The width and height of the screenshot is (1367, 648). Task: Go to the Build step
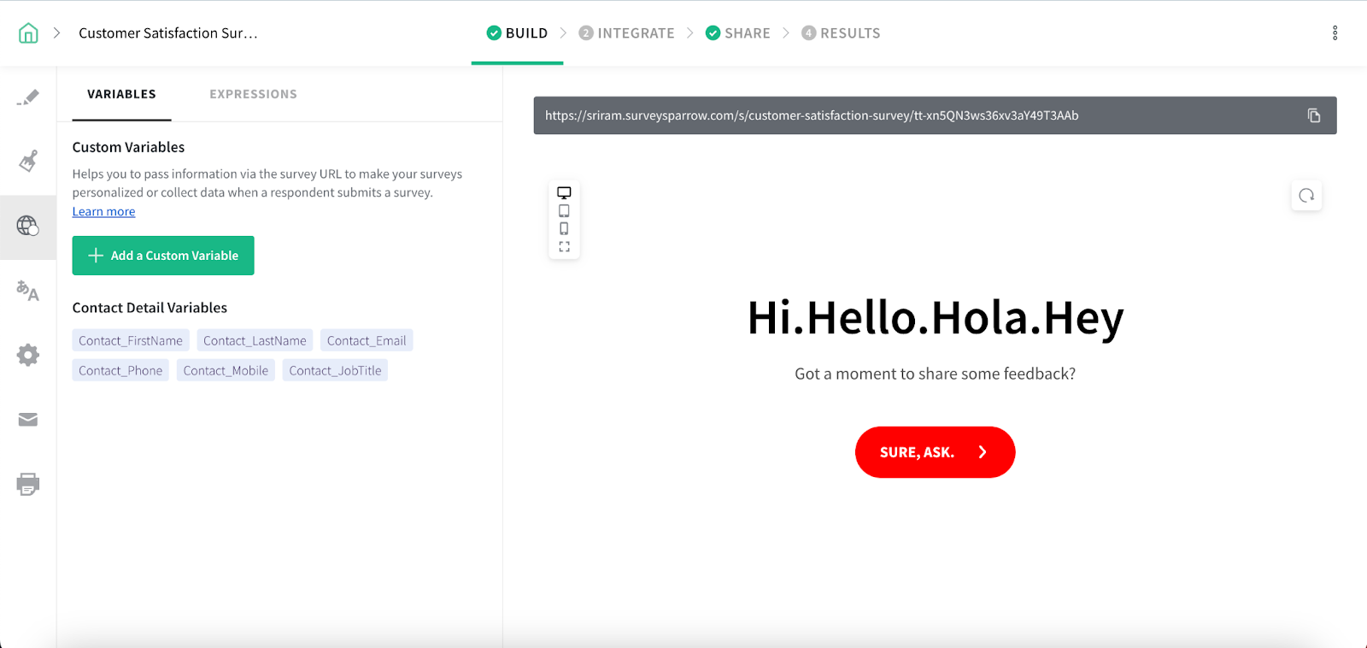(x=517, y=33)
